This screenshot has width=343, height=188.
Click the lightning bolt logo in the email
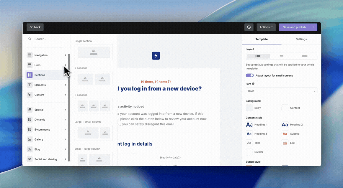click(x=156, y=56)
